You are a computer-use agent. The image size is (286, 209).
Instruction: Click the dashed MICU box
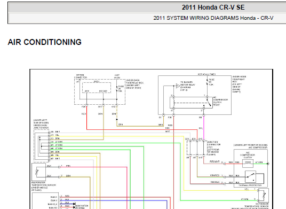(97, 88)
